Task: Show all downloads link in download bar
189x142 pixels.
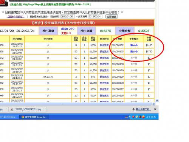Action: pyautogui.click(x=143, y=109)
